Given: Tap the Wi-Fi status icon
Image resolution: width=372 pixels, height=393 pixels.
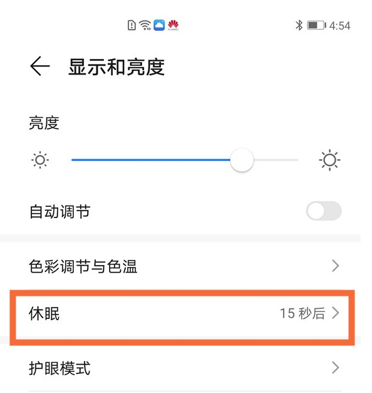Looking at the screenshot, I should click(145, 25).
